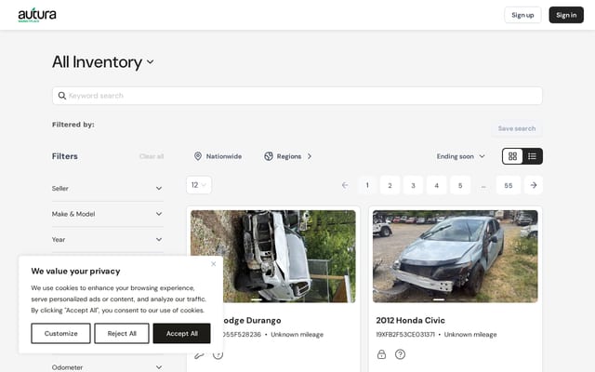Open the 12 per page dropdown

[199, 185]
